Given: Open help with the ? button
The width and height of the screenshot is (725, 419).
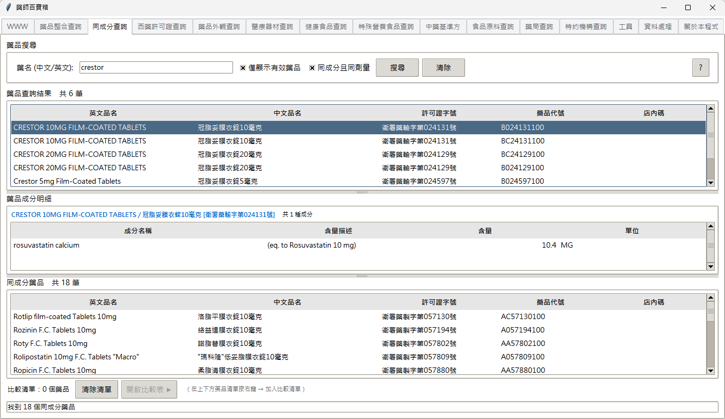Looking at the screenshot, I should (x=700, y=68).
